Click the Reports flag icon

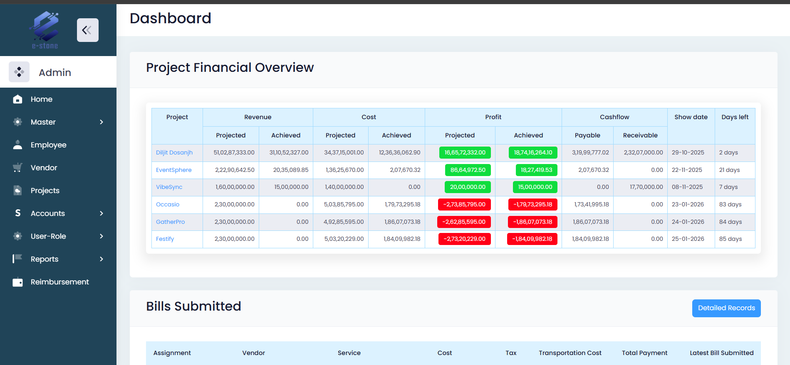(17, 259)
